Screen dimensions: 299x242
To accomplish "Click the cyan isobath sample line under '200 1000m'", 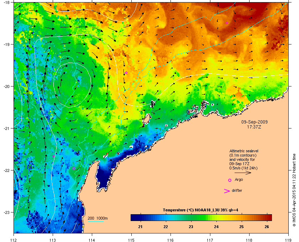I will [x=95, y=222].
